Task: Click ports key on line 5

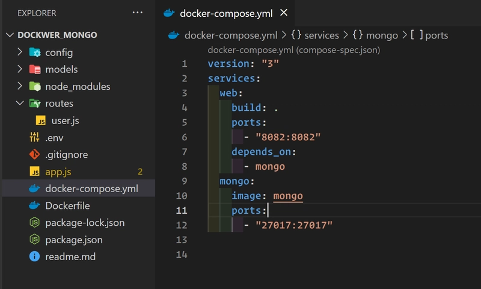Action: [247, 123]
